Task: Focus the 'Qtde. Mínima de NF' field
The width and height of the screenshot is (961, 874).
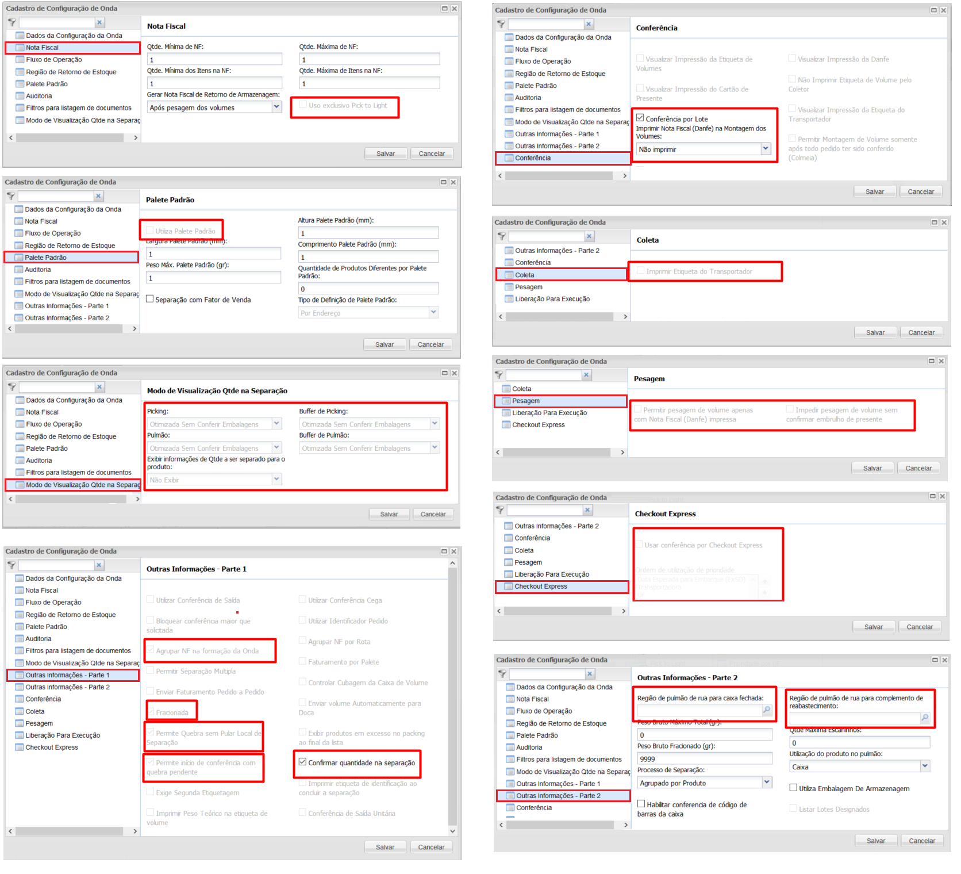Action: click(214, 59)
